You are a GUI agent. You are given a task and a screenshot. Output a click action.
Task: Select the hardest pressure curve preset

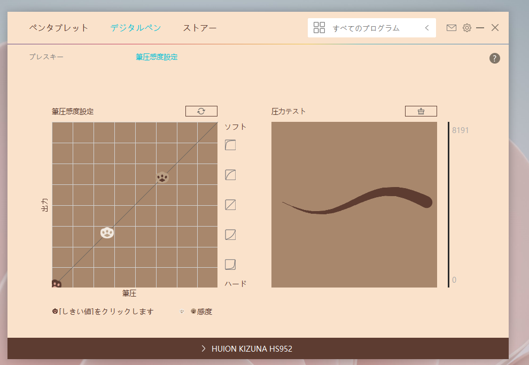(230, 265)
